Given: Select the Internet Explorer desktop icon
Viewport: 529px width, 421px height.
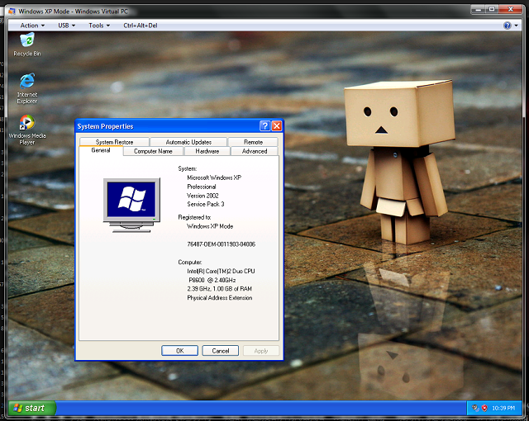Looking at the screenshot, I should [x=27, y=88].
